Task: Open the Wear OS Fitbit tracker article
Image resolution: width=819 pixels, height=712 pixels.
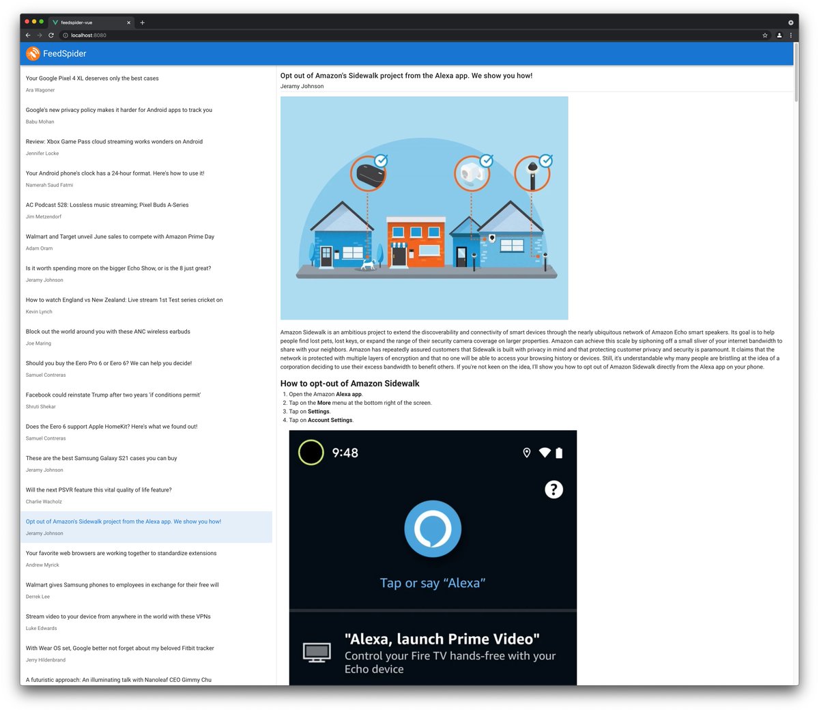Action: (x=146, y=654)
